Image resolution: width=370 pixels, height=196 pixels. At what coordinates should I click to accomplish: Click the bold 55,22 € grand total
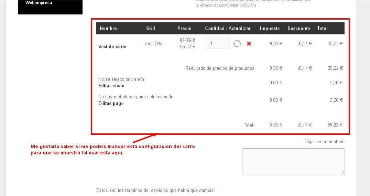pyautogui.click(x=335, y=125)
